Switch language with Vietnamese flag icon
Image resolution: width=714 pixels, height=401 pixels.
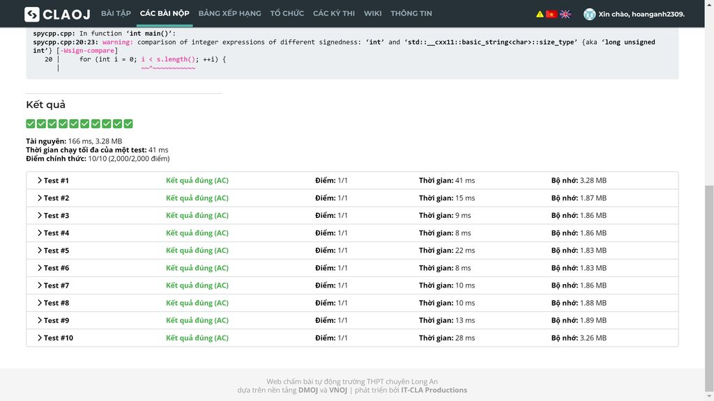[551, 14]
